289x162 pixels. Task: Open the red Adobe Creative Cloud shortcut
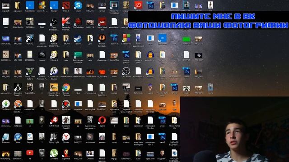(x=138, y=5)
